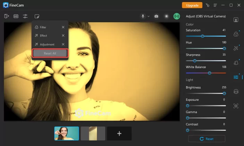Open the Filter panel in the sidebar
The image size is (244, 146).
236,34
